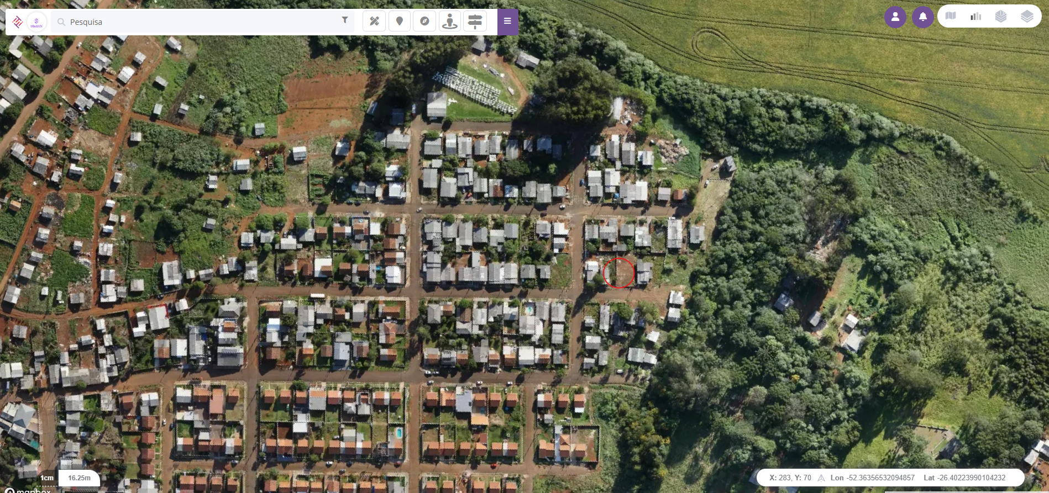Viewport: 1049px width, 493px height.
Task: Click the red app logo at top left
Action: 17,22
